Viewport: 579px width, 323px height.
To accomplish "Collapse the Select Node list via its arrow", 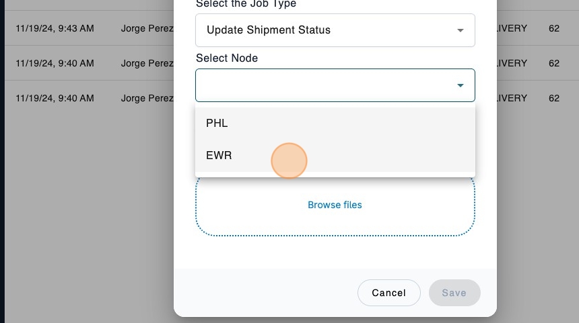I will [x=461, y=85].
